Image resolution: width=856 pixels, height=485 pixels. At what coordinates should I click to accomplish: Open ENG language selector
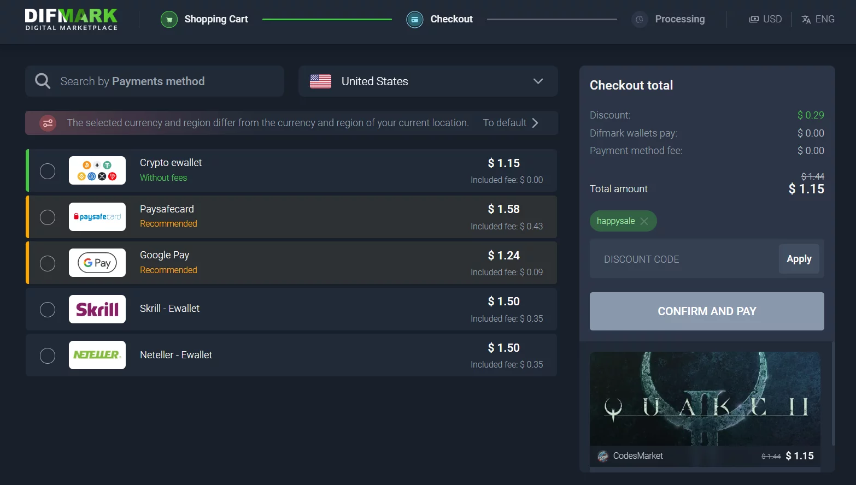818,19
